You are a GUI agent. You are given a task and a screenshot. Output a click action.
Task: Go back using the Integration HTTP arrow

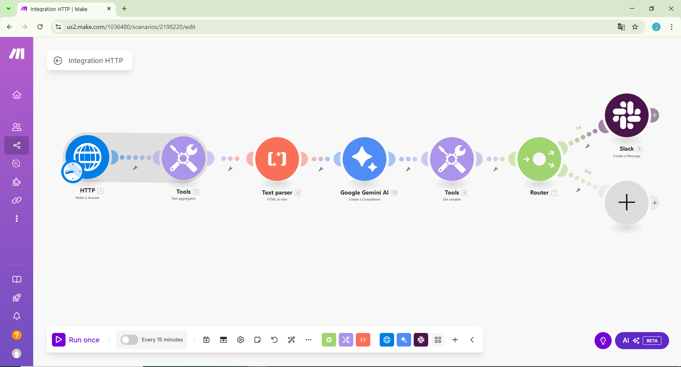pos(58,61)
